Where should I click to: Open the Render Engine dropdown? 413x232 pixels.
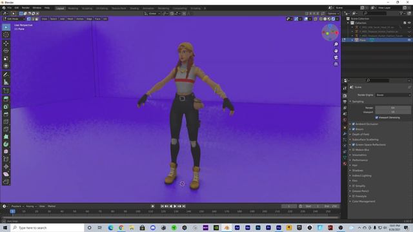coord(393,95)
